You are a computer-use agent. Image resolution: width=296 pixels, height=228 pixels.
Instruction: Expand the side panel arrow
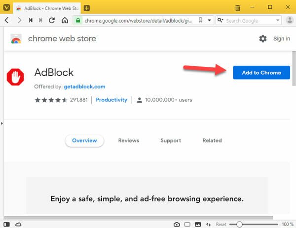tap(1, 123)
